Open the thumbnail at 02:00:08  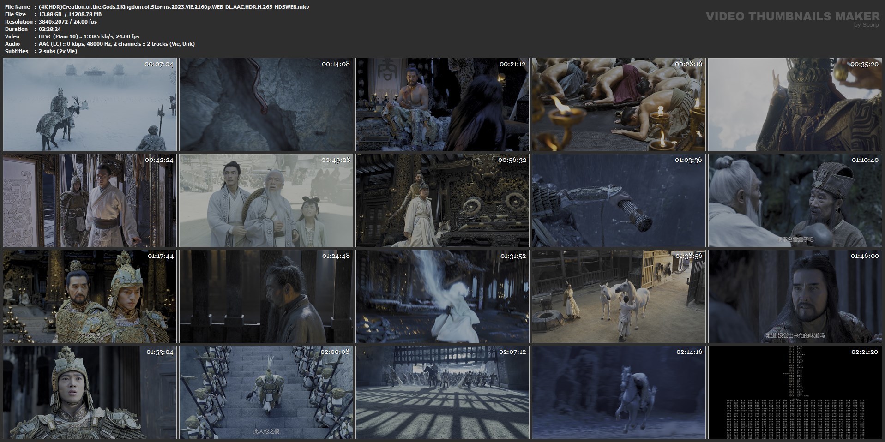266,392
